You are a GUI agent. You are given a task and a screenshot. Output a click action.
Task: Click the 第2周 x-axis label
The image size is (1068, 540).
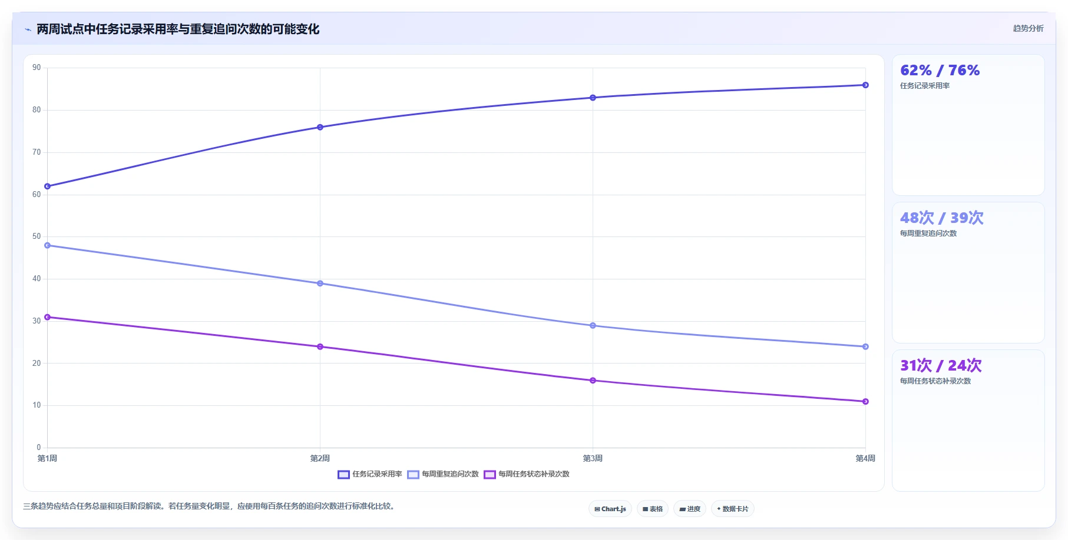[320, 458]
